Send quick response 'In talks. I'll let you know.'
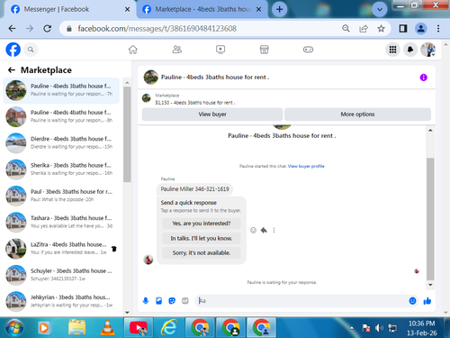This screenshot has height=338, width=450. coord(202,238)
